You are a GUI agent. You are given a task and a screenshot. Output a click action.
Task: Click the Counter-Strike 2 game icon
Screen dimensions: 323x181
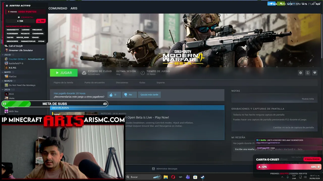click(6, 59)
